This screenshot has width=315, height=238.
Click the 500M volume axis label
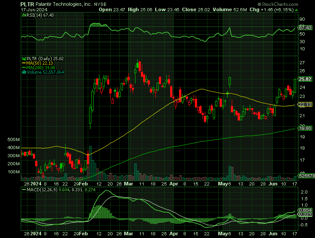pyautogui.click(x=13, y=140)
